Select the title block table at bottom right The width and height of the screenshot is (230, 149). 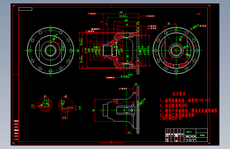[186, 135]
